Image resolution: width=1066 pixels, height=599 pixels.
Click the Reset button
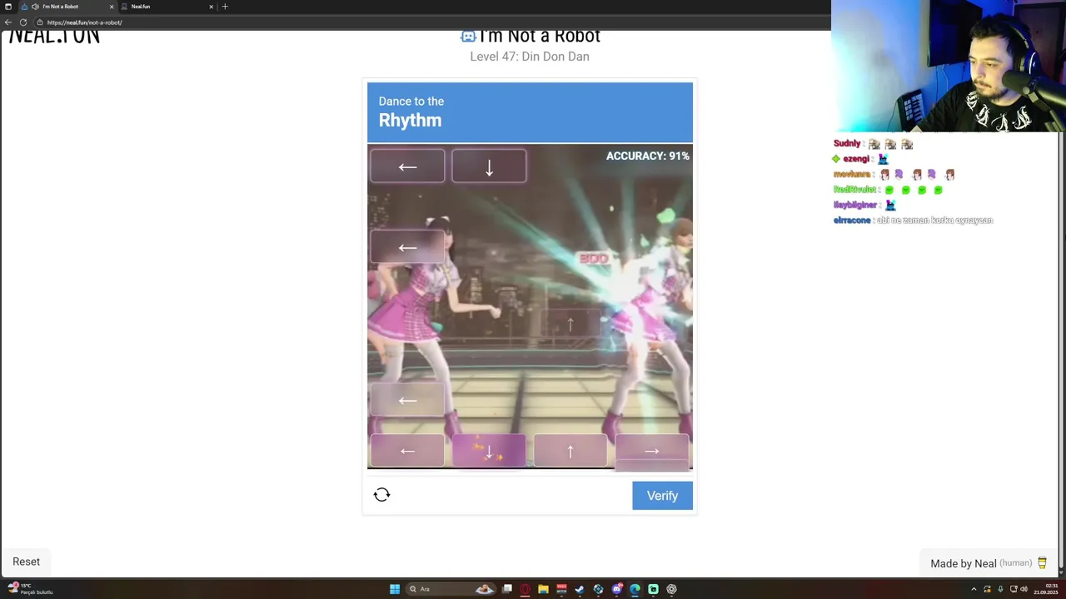pos(26,562)
